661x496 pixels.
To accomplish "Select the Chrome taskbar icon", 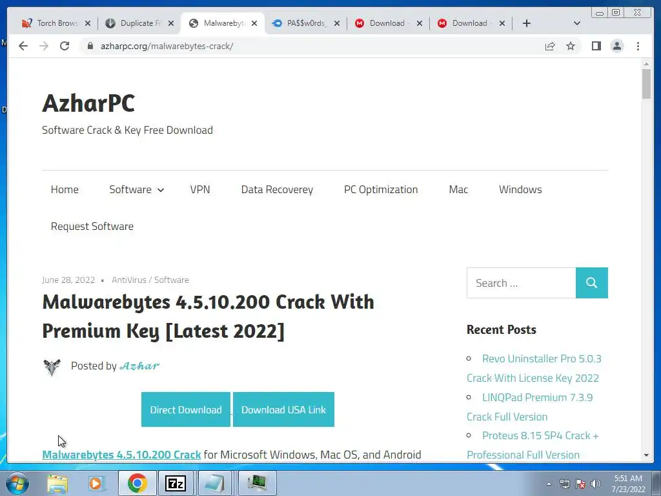I will coord(137,483).
